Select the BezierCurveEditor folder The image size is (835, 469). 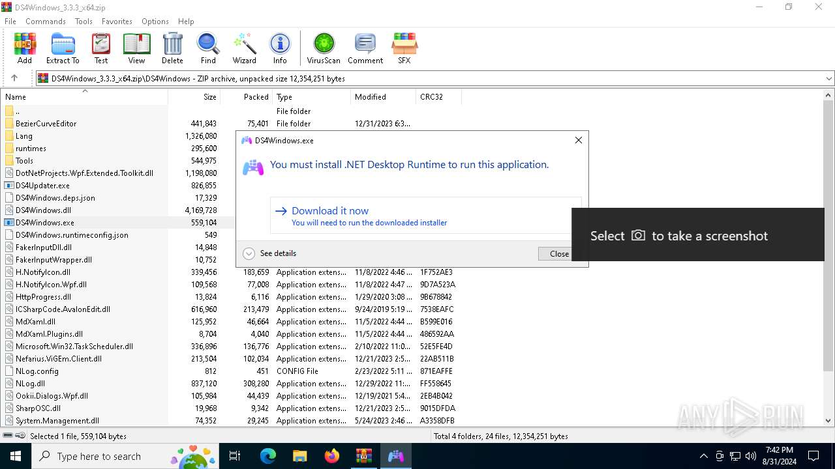click(46, 124)
